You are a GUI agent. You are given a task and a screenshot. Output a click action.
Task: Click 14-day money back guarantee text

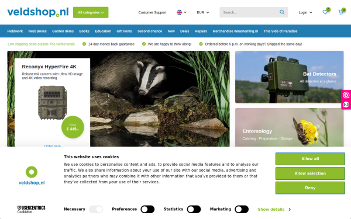pos(111,44)
